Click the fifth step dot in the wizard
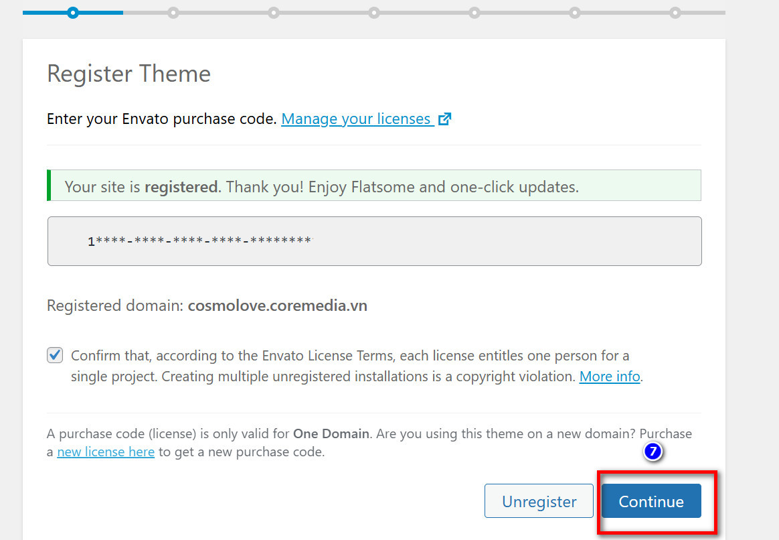Image resolution: width=779 pixels, height=540 pixels. (x=474, y=12)
